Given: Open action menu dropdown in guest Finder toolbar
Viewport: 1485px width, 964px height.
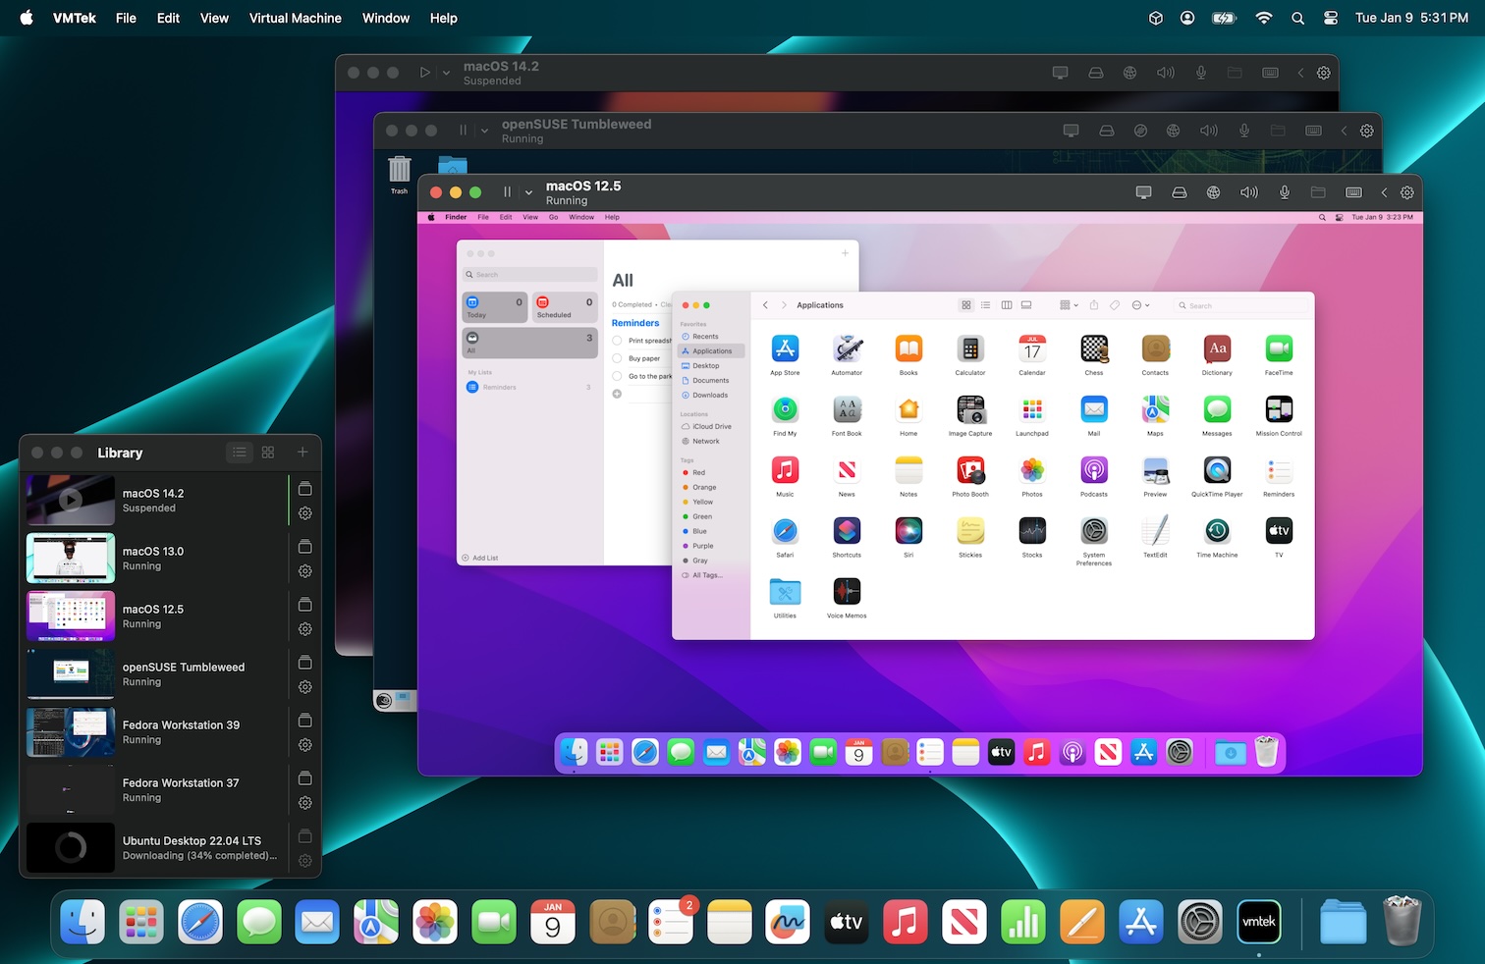Looking at the screenshot, I should tap(1140, 305).
